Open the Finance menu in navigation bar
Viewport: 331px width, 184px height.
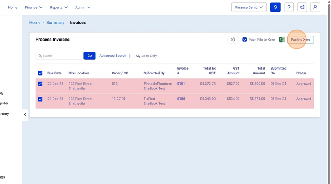click(x=33, y=7)
